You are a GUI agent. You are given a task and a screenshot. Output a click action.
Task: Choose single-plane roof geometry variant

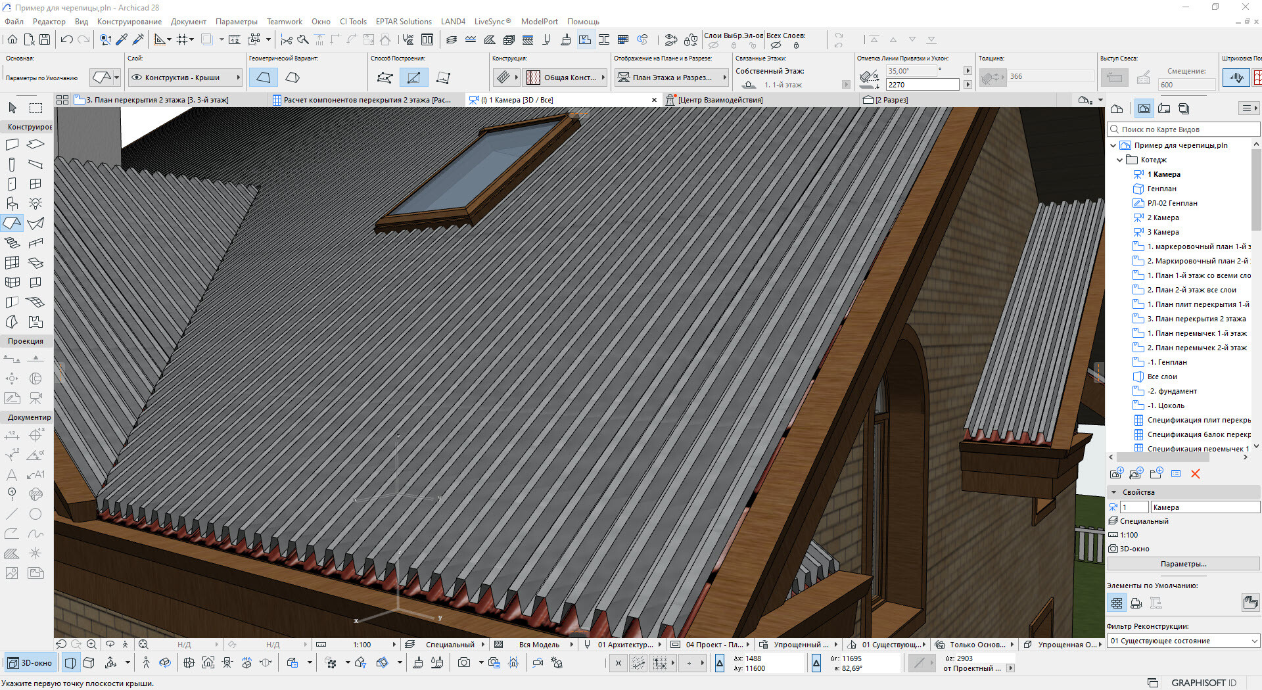(x=263, y=78)
